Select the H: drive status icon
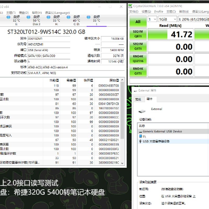The image size is (209, 209). 49,17
